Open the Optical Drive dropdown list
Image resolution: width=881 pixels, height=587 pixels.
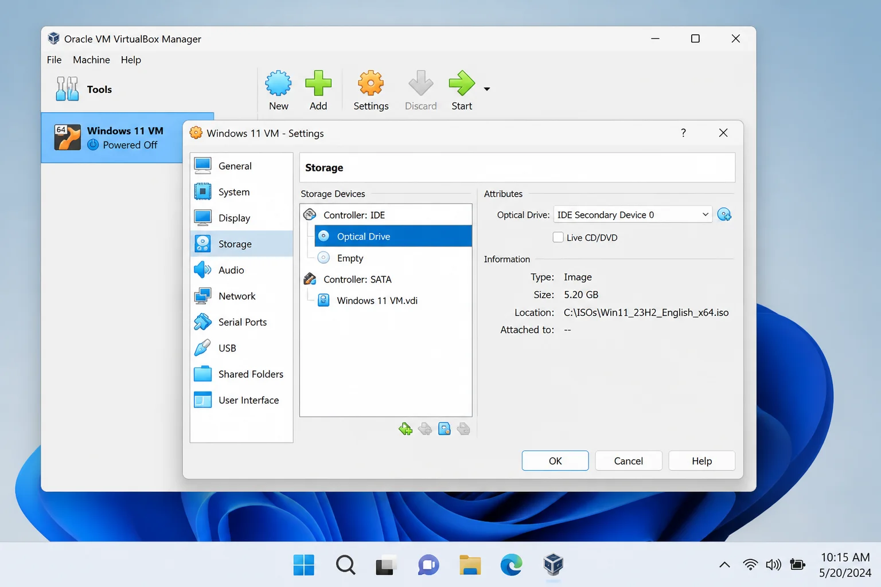pyautogui.click(x=633, y=214)
